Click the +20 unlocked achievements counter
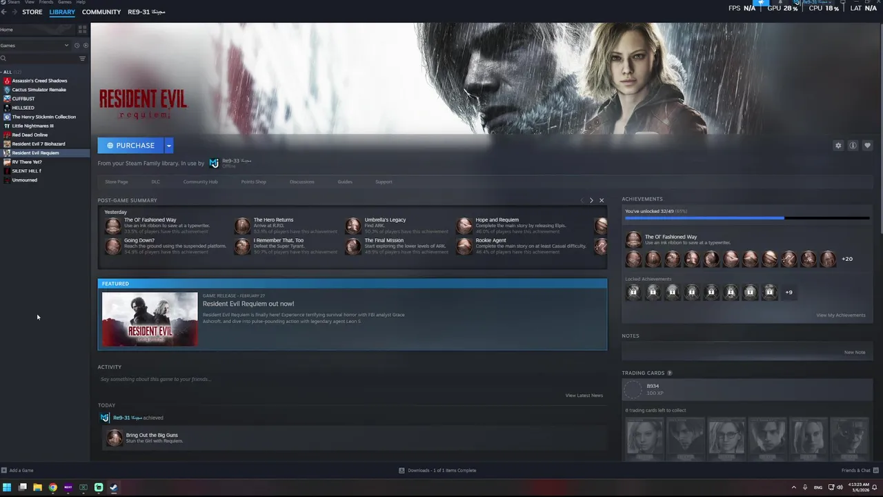The height and width of the screenshot is (497, 883). (847, 259)
